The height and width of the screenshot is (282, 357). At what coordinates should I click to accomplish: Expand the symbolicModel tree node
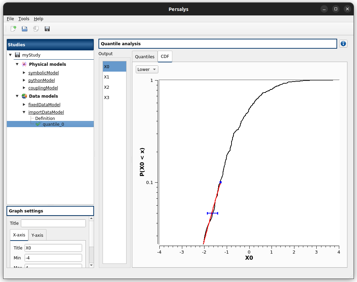(x=24, y=73)
